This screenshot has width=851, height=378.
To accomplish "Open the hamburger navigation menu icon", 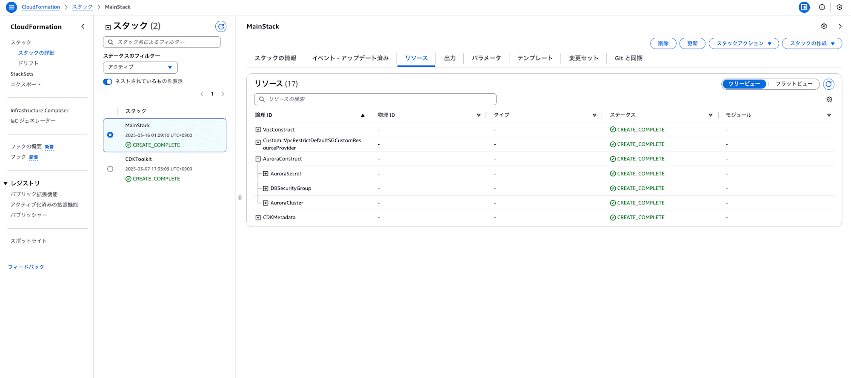I will [x=11, y=7].
